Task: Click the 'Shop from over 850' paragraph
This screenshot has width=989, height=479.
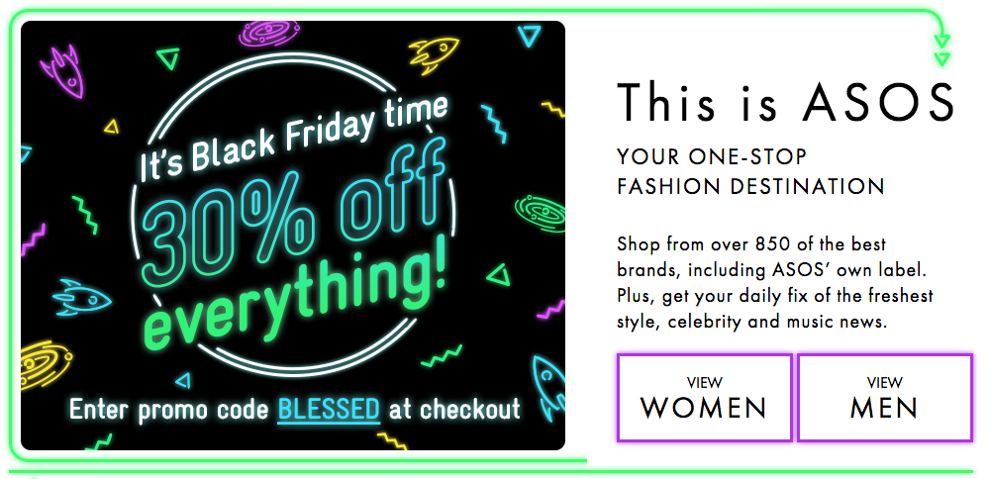Action: 775,282
